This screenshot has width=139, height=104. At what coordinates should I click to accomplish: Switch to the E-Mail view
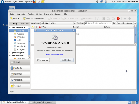pos(20,62)
